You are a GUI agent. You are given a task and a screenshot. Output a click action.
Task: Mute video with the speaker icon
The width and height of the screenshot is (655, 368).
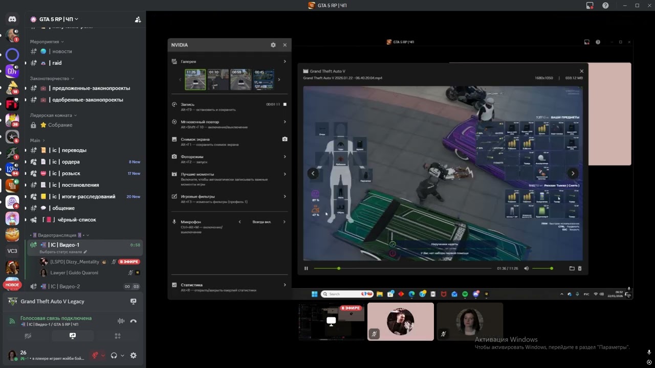(526, 268)
